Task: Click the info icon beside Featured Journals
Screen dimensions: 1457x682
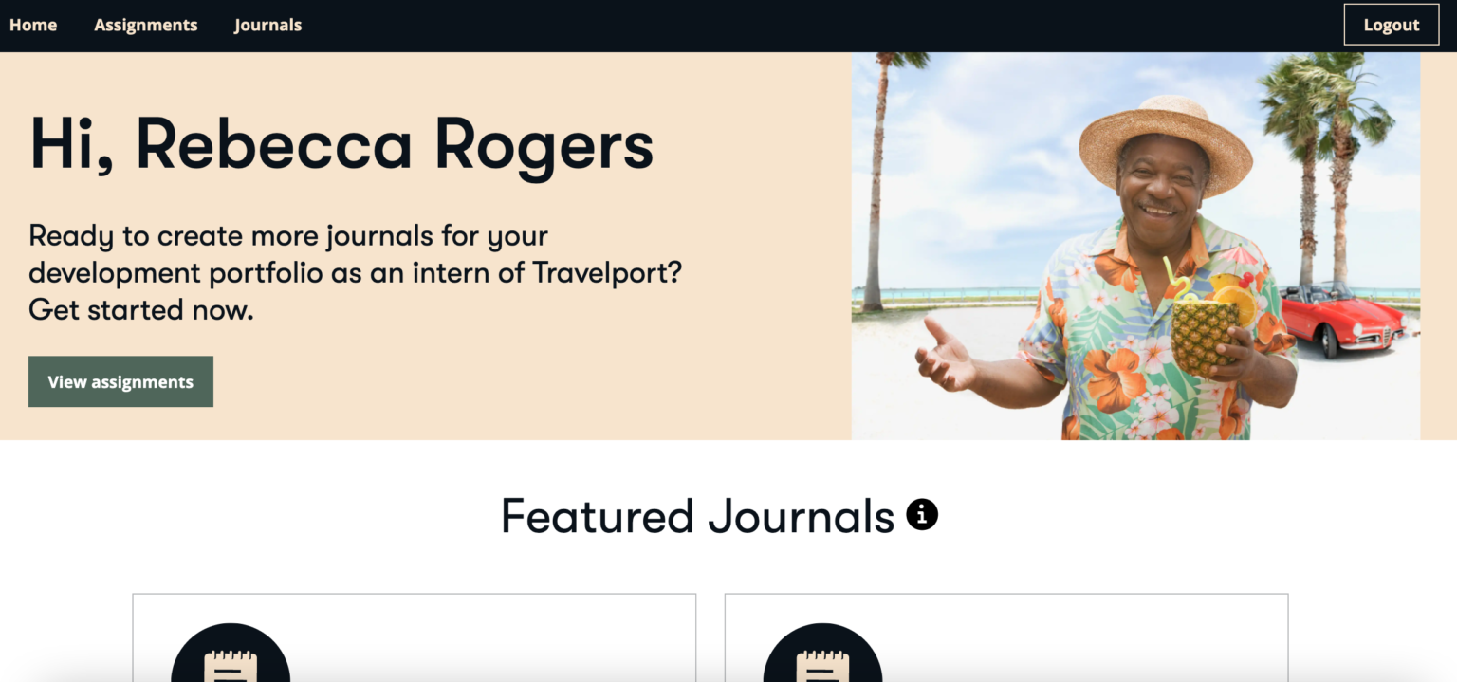Action: point(922,515)
